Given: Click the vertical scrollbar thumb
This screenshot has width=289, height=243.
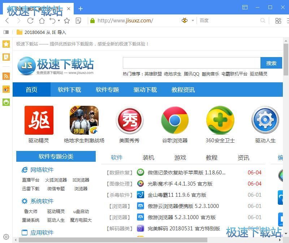Looking at the screenshot, I should (x=286, y=60).
